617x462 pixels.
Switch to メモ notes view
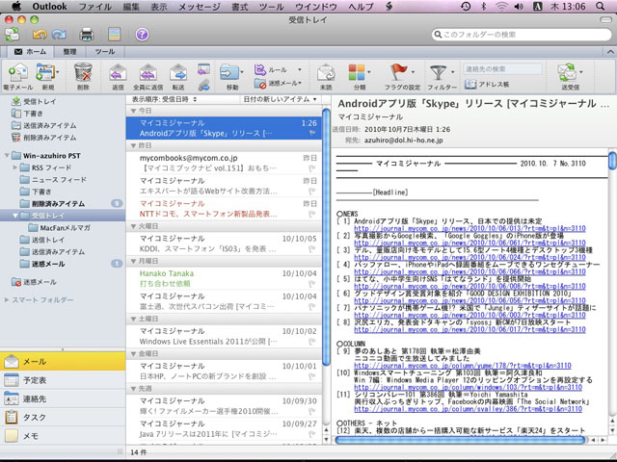point(63,436)
